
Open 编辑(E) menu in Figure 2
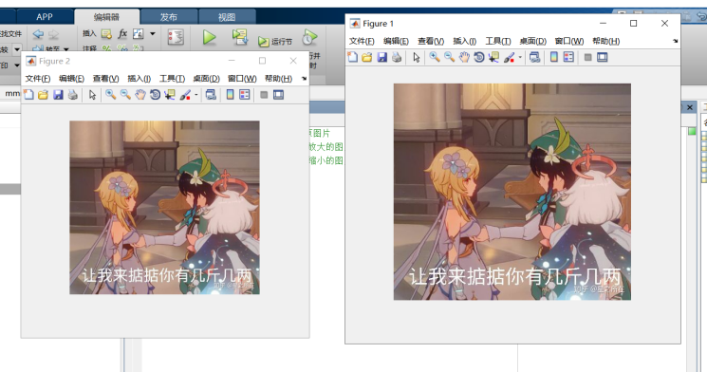72,79
